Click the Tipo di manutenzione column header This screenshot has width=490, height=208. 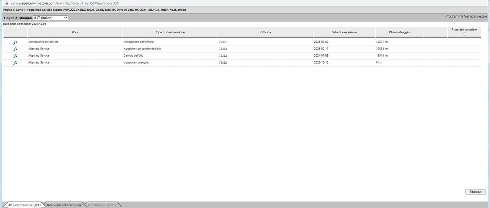click(x=170, y=32)
